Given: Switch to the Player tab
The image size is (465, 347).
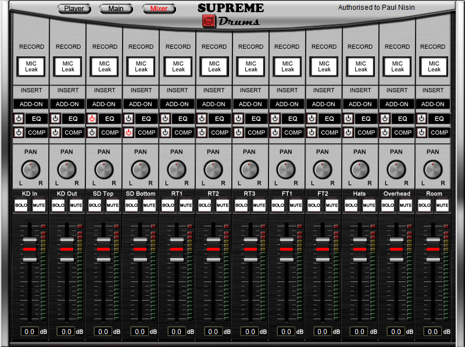Looking at the screenshot, I should [74, 9].
